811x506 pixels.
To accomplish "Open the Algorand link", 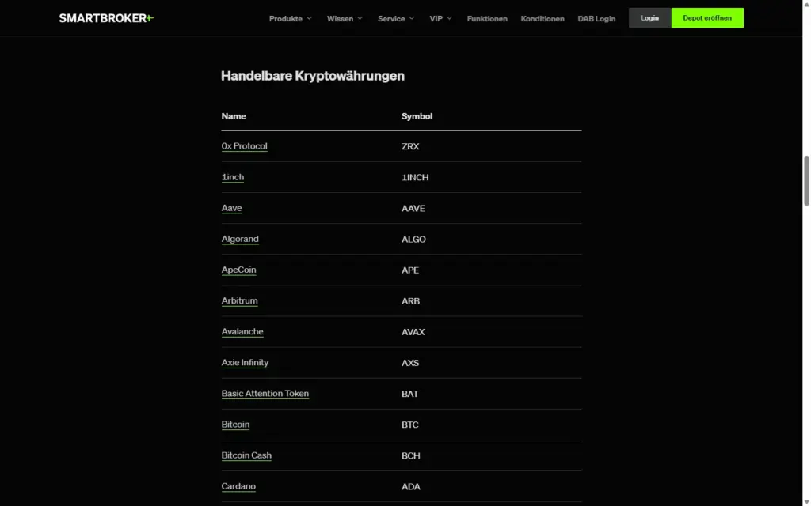I will pyautogui.click(x=240, y=239).
